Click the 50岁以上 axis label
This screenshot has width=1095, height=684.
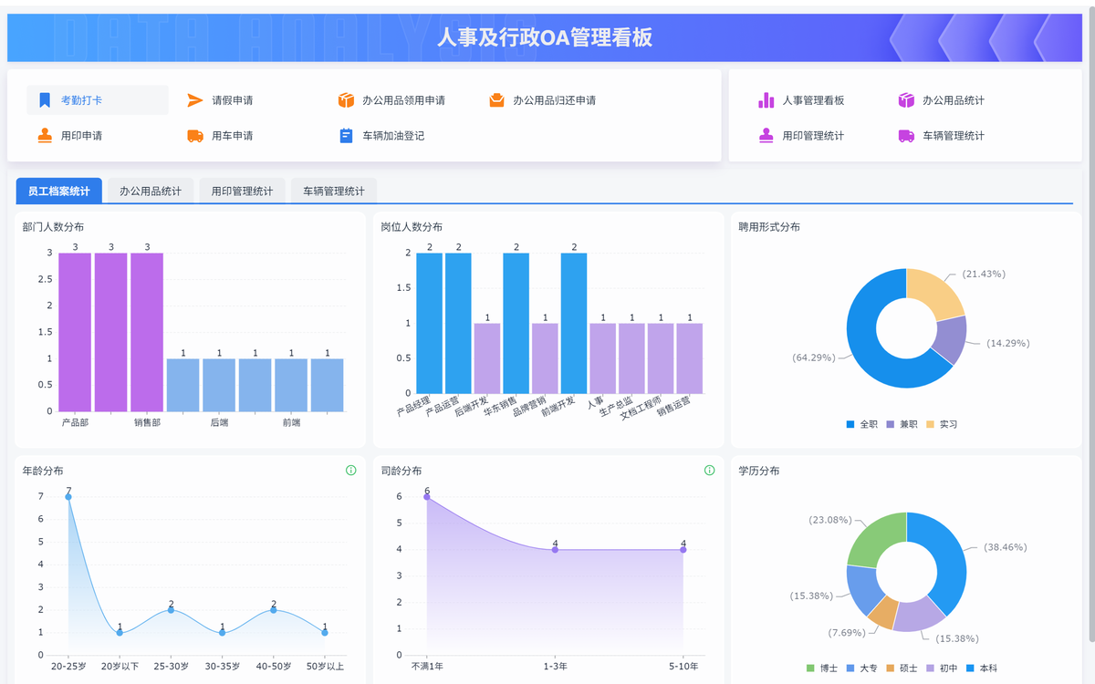point(325,667)
